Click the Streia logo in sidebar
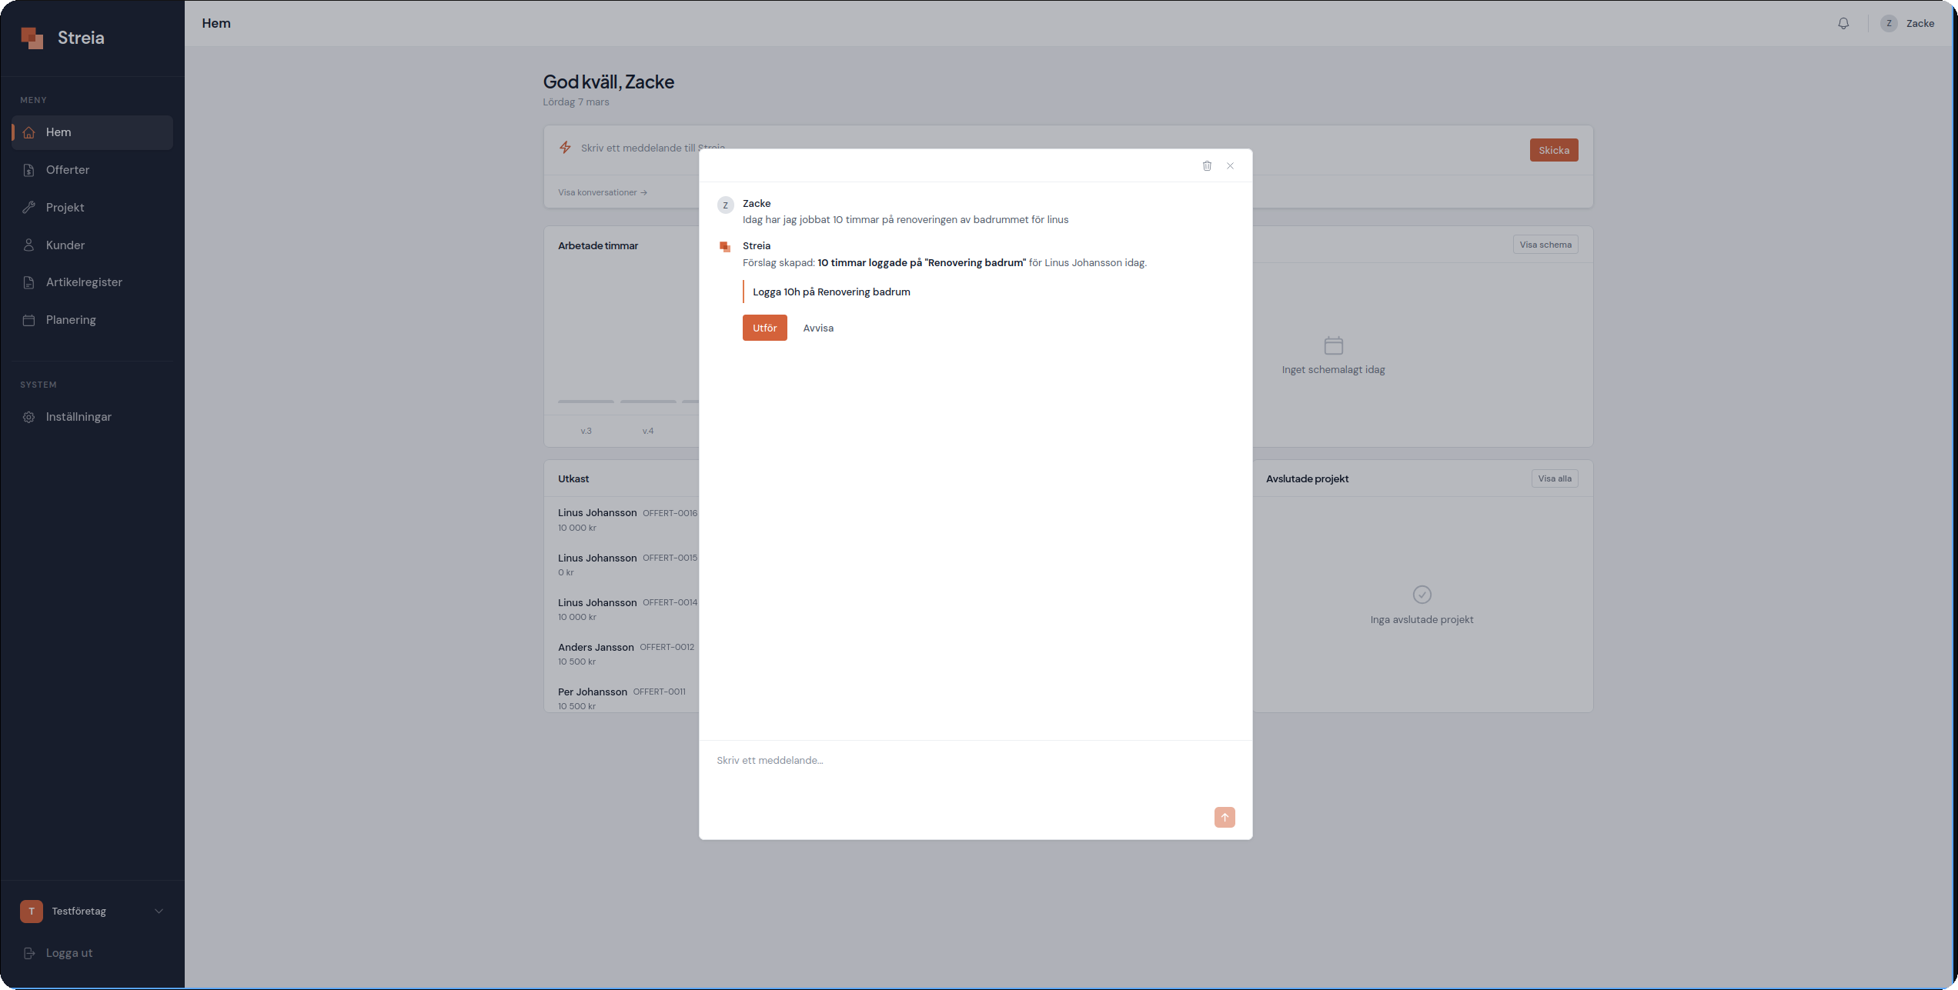The width and height of the screenshot is (1958, 990). tap(32, 38)
